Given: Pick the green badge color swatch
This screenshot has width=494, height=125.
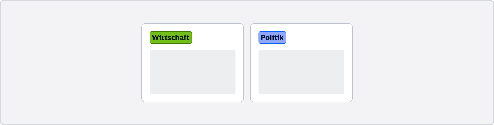Looking at the screenshot, I should click(171, 37).
